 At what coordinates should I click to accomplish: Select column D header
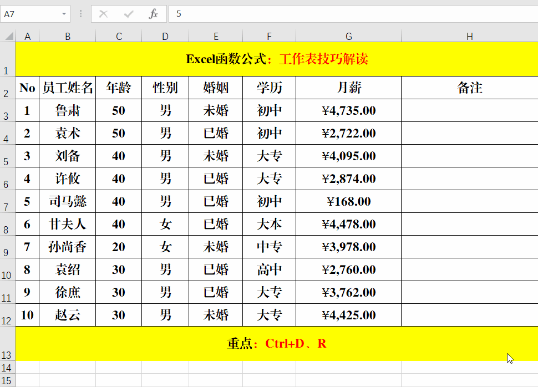click(165, 37)
